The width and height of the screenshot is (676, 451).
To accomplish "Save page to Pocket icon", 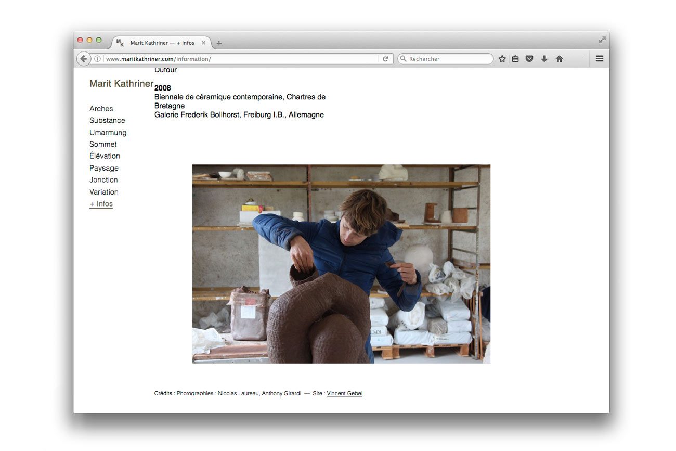I will click(529, 59).
